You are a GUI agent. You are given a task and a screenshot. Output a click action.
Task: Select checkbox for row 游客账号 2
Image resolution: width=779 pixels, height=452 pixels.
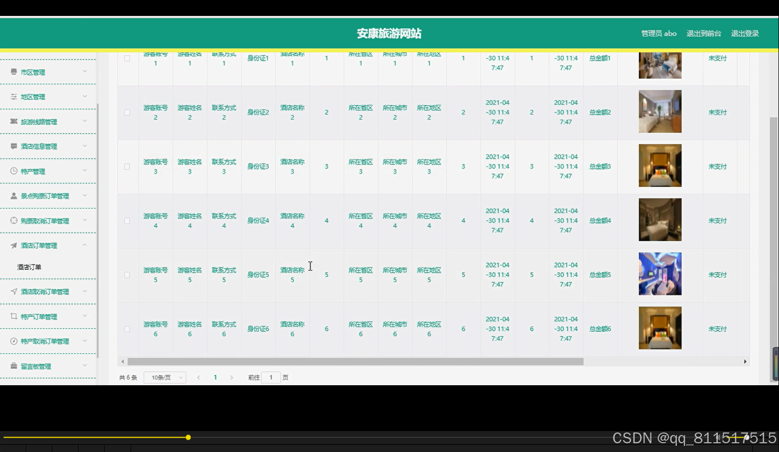[127, 112]
